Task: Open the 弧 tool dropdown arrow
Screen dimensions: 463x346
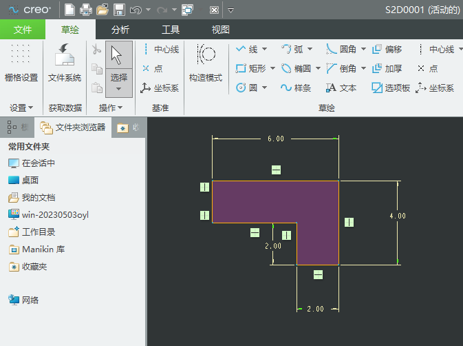Action: click(x=310, y=49)
